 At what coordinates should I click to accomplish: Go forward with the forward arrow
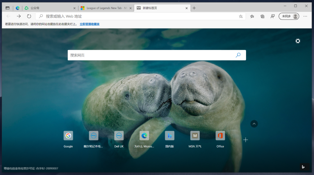(x=19, y=16)
